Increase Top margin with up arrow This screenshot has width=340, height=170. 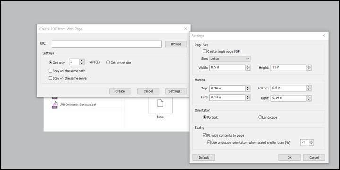tap(248, 87)
